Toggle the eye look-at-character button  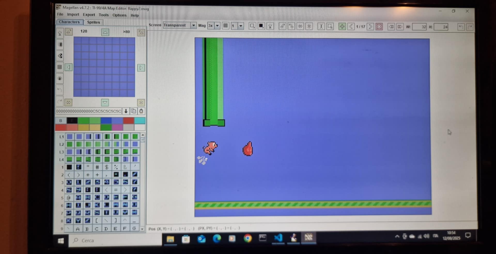pos(60,78)
